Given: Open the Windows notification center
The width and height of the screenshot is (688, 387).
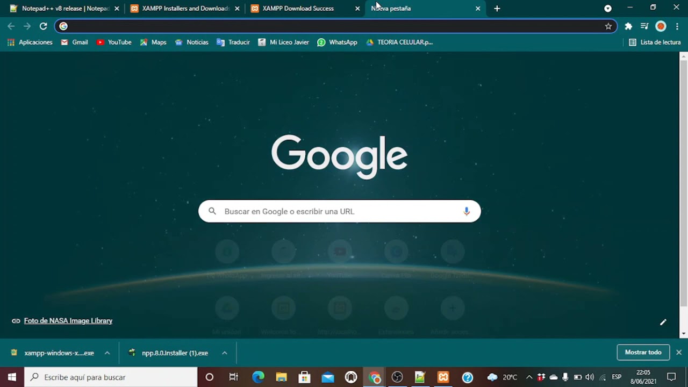Looking at the screenshot, I should click(x=671, y=377).
